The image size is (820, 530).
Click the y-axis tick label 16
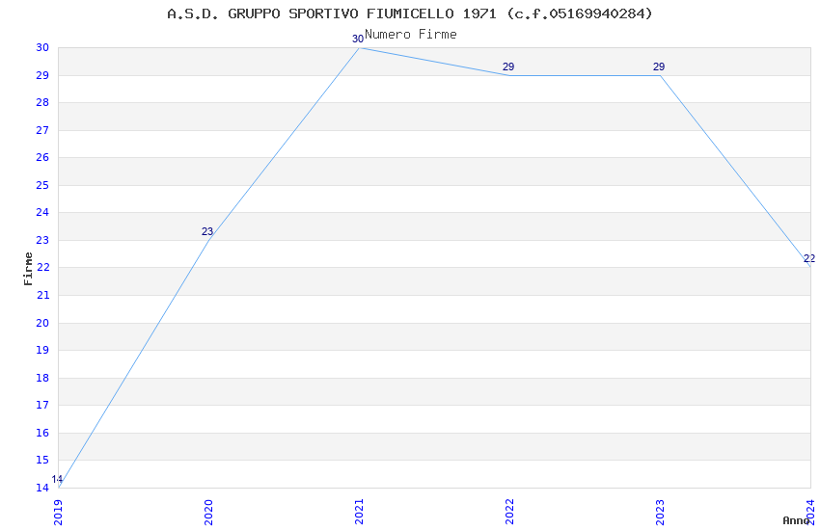click(42, 433)
